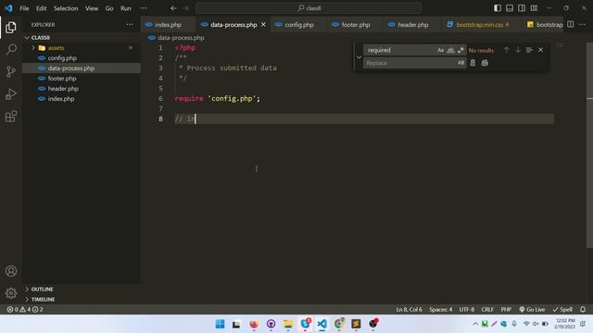Click the Ln 8, Col 6 status item
Viewport: 593px width, 333px height.
click(x=409, y=309)
